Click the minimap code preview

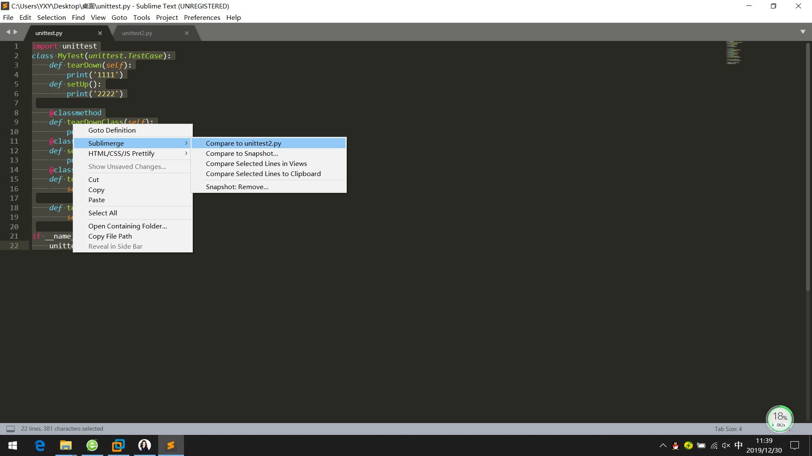pyautogui.click(x=734, y=53)
